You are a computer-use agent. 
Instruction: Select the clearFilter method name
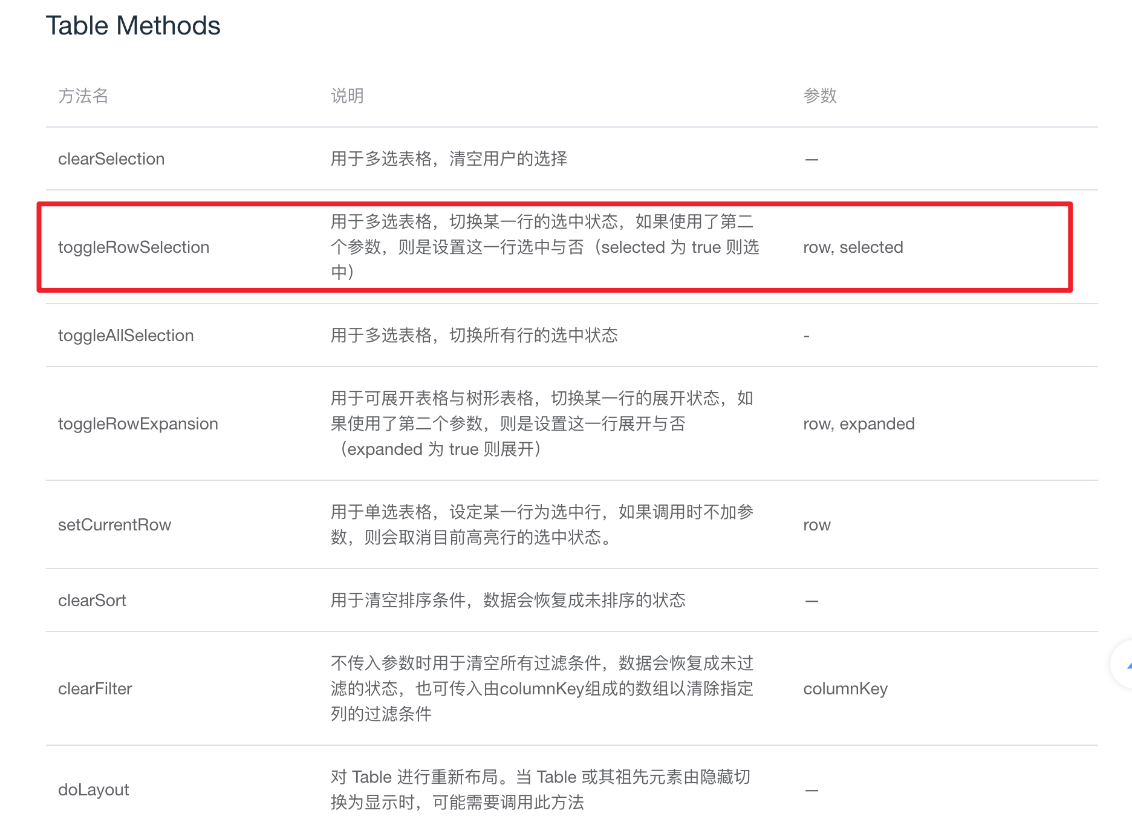(x=95, y=688)
